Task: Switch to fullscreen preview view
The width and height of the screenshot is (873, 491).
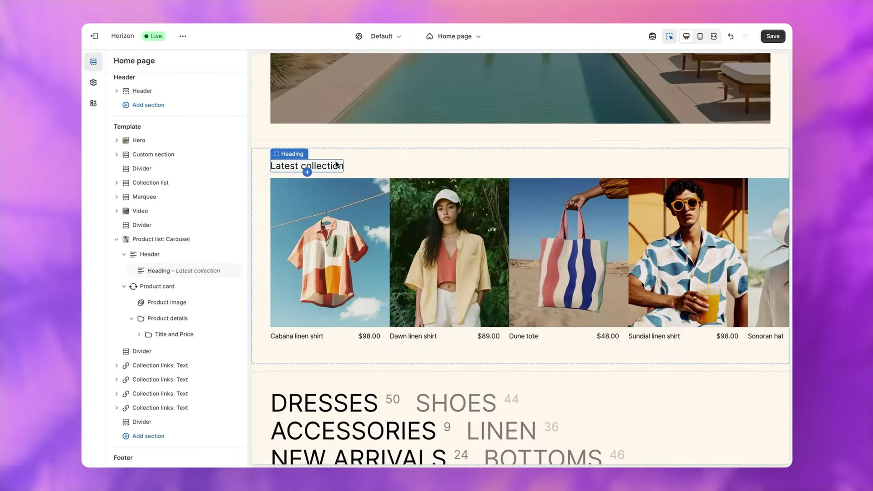Action: [713, 36]
